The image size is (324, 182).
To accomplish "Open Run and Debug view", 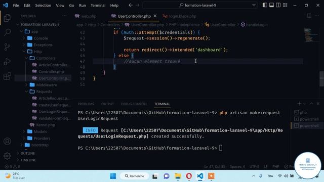I will [7, 62].
